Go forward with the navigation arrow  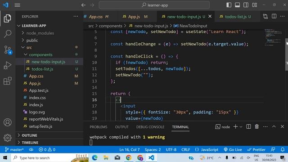click(92, 5)
